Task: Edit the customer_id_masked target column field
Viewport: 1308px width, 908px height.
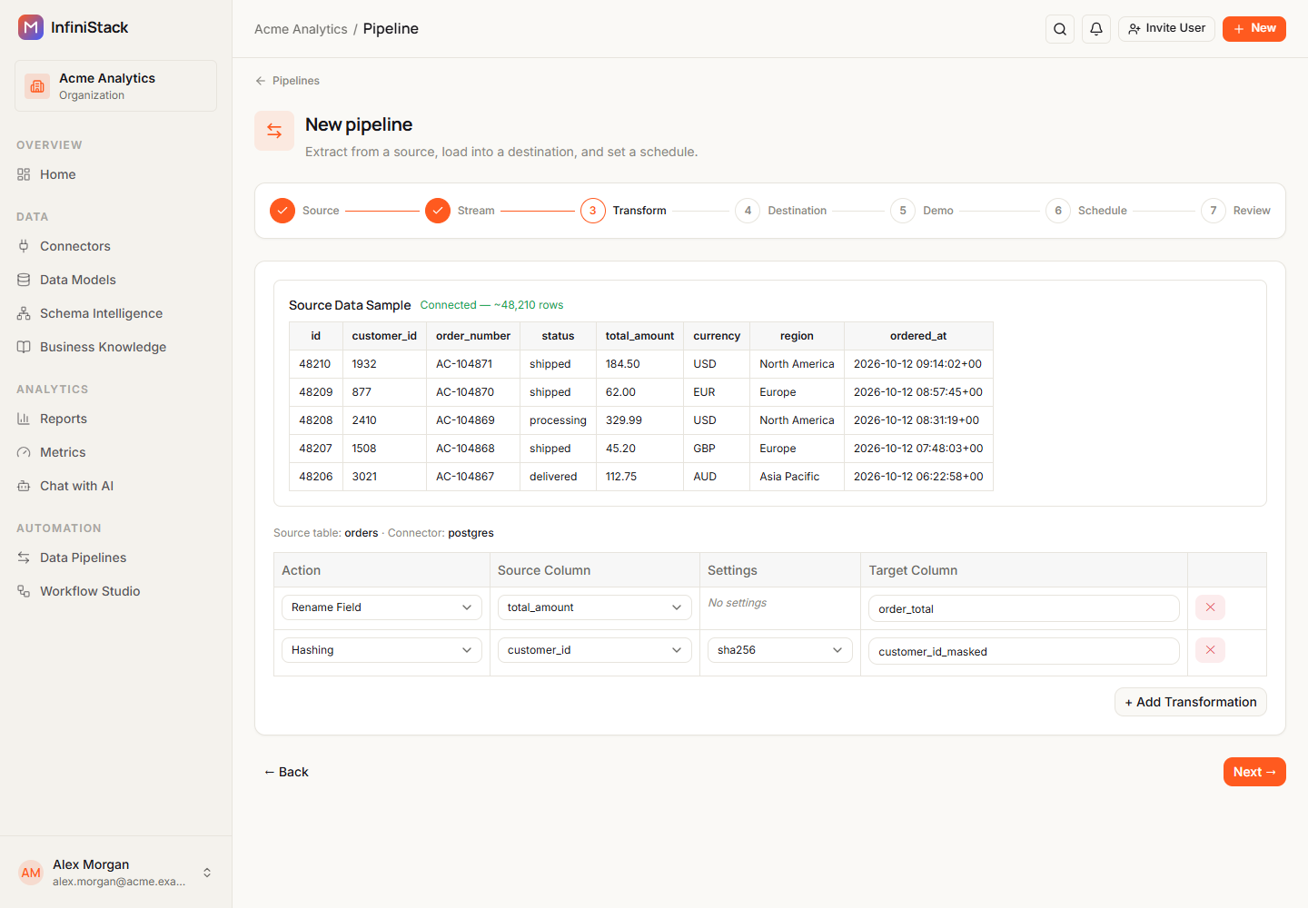Action: [x=1024, y=651]
